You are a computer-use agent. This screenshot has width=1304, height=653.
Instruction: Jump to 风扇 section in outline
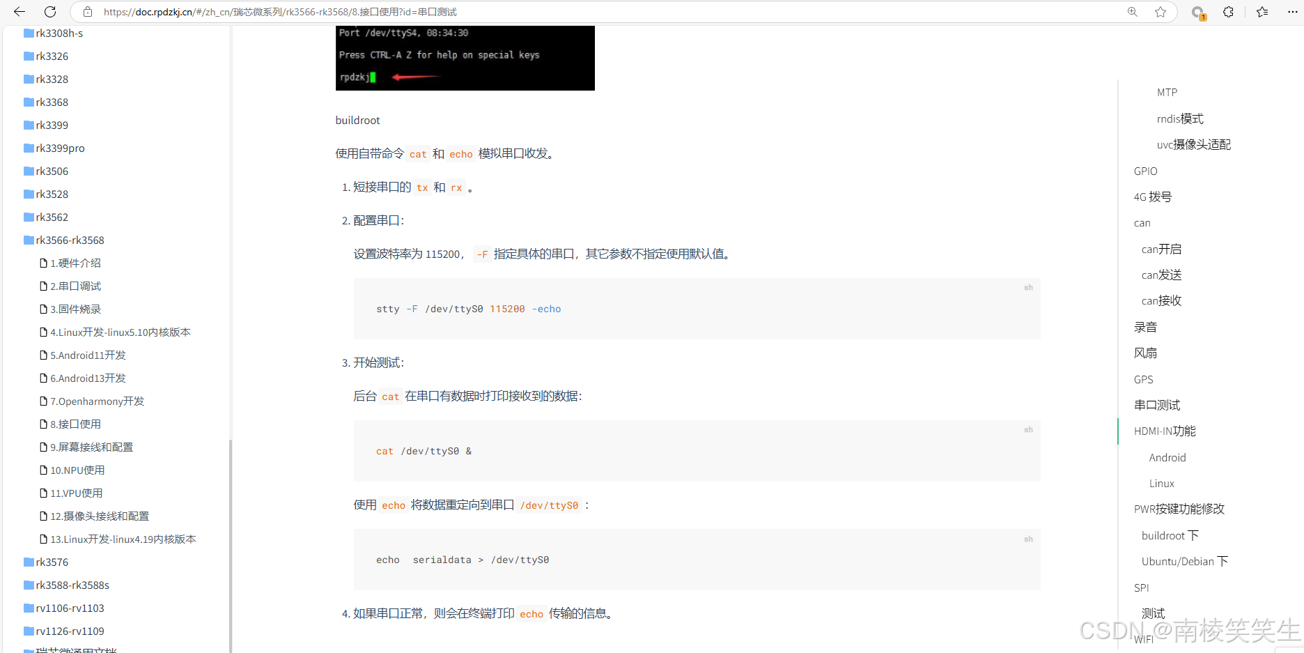(x=1146, y=353)
